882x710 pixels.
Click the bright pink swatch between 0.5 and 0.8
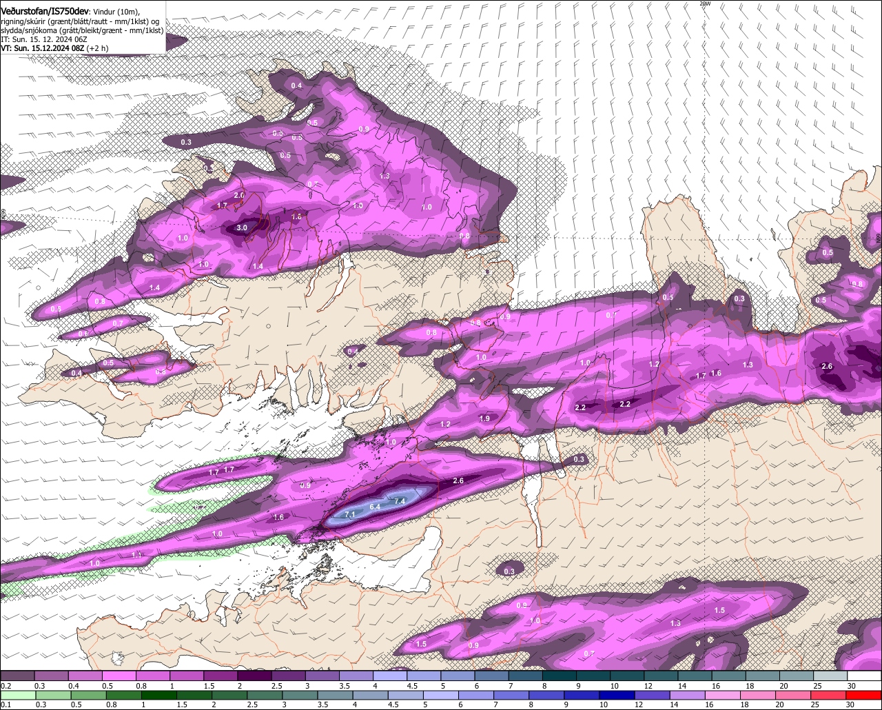pos(119,676)
